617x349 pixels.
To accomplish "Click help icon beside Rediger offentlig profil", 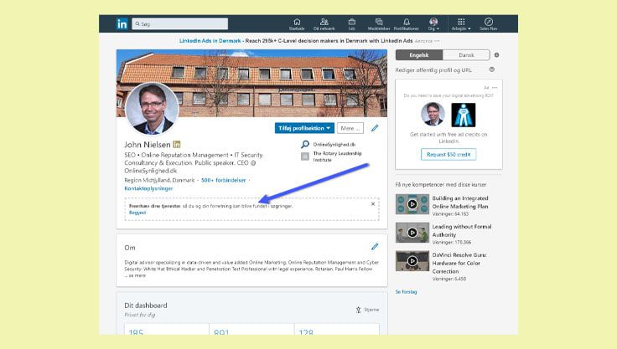I will (x=492, y=69).
